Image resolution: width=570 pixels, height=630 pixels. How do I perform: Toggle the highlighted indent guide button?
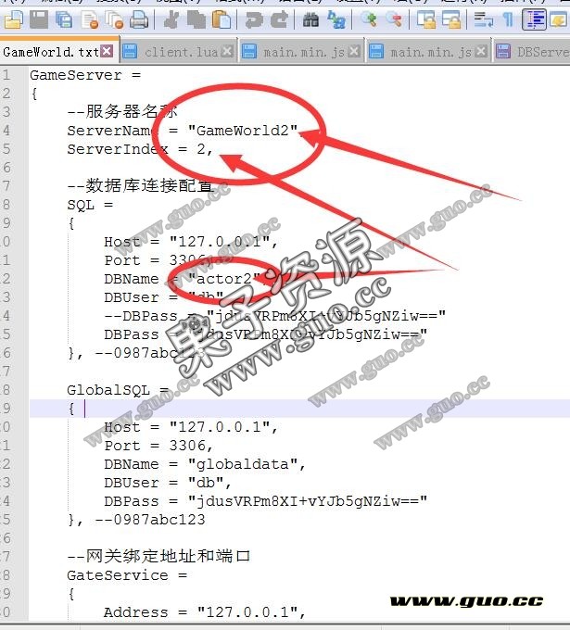tap(535, 19)
